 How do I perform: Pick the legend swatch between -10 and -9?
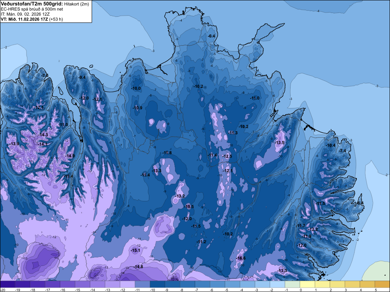158,284
